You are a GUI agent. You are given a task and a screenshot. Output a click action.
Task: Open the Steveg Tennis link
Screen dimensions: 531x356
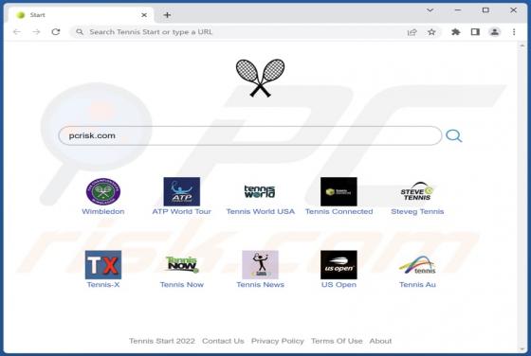[x=417, y=212]
